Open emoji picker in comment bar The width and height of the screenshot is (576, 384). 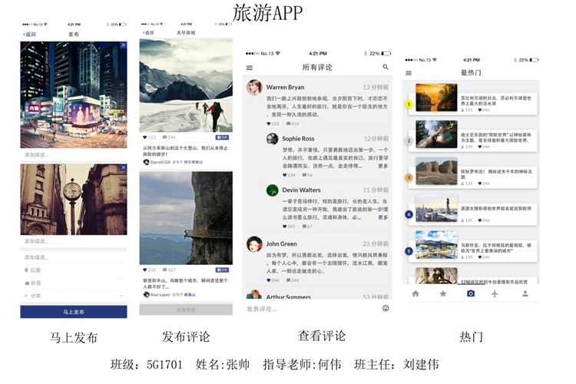tap(386, 309)
